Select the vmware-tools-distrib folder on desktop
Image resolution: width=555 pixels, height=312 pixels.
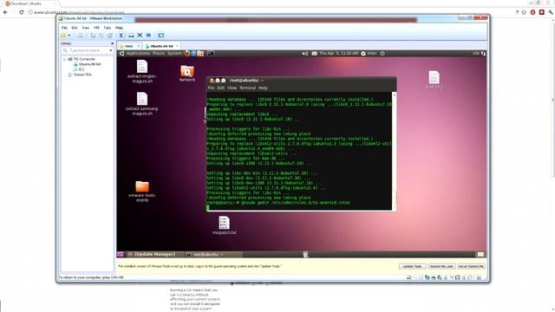[x=142, y=192]
